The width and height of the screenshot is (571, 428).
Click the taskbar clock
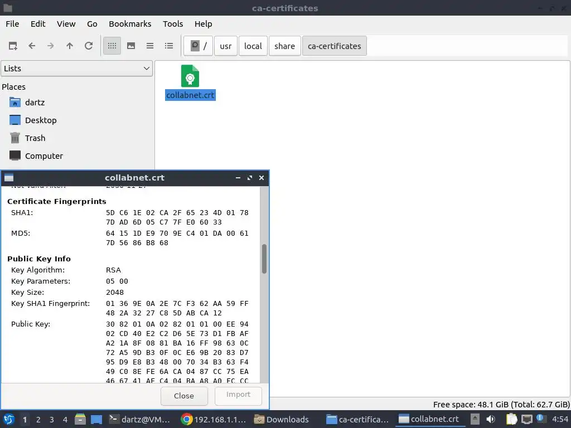point(560,419)
